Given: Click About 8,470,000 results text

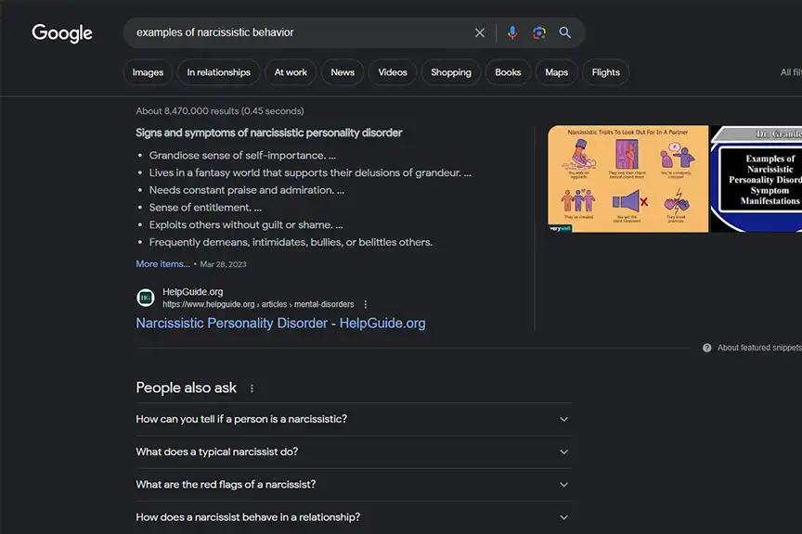Looking at the screenshot, I should [220, 111].
